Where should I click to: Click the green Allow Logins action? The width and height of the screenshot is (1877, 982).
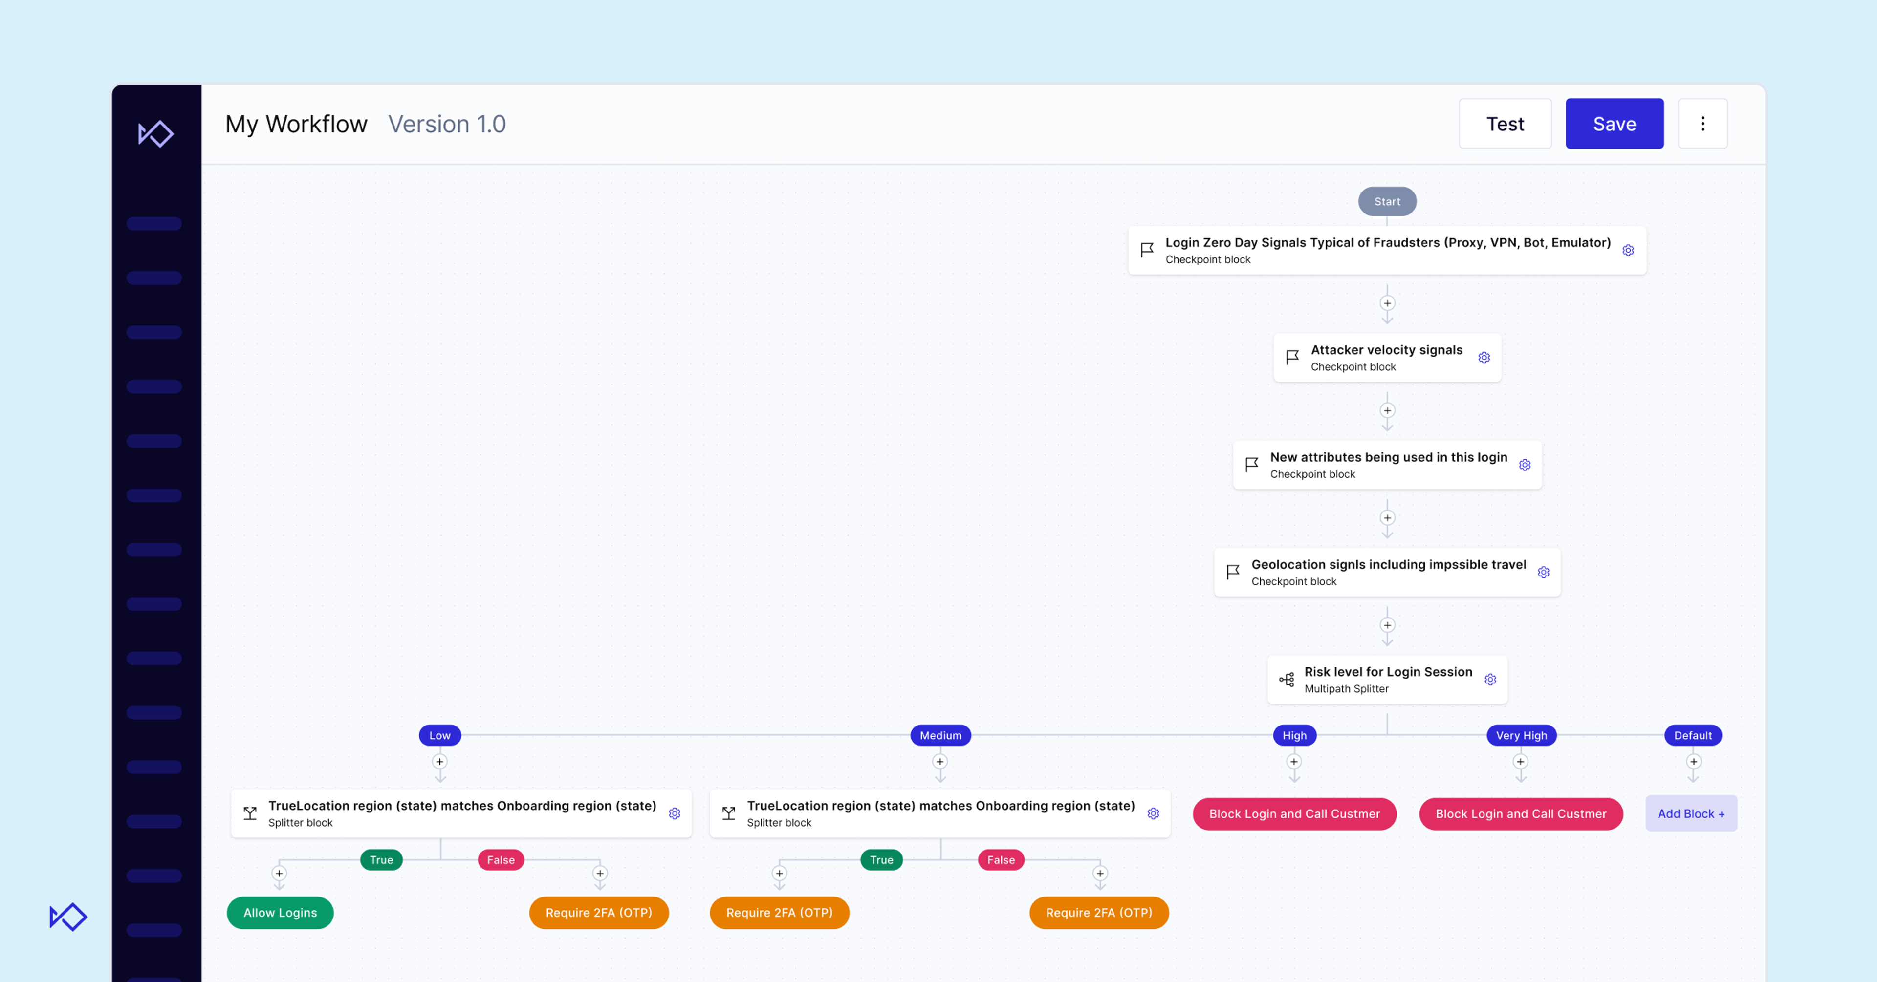(x=280, y=913)
